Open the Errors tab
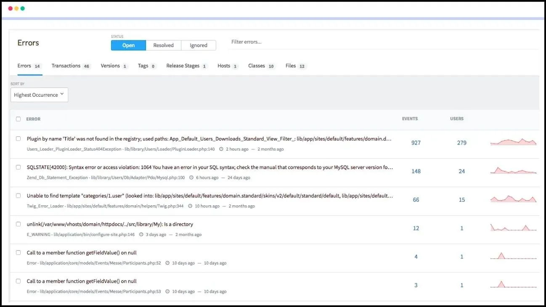546x307 pixels. tap(29, 66)
